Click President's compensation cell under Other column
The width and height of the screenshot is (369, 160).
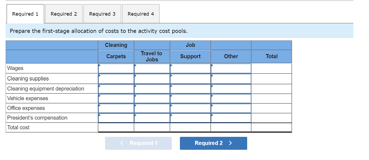click(231, 118)
